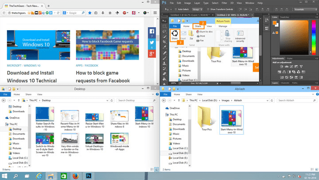Viewport: 319px width, 180px height.
Task: Select the Lasso tool in Photoshop
Action: [164, 31]
